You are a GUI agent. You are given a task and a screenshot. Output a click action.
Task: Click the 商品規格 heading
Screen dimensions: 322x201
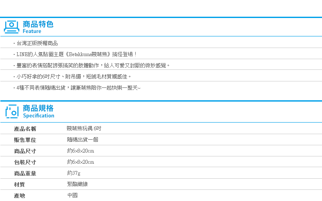[38, 108]
